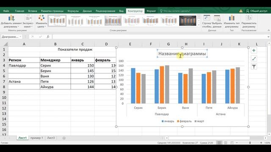Viewport: 271px width, 152px height.
Task: Select cell containing Павлодар
Action: pos(24,65)
